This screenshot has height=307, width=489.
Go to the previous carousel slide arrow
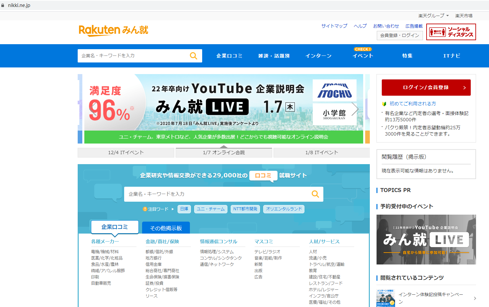tap(93, 109)
